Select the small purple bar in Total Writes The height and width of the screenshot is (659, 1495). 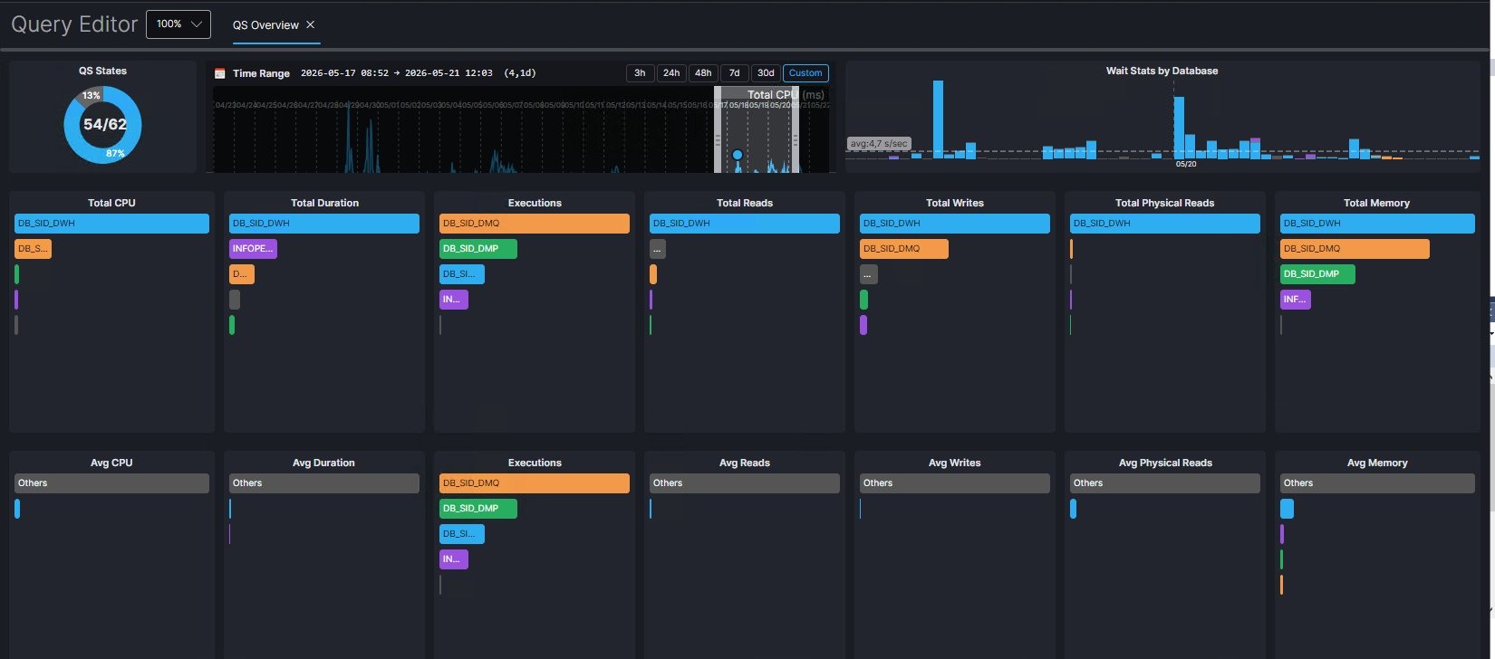coord(863,325)
